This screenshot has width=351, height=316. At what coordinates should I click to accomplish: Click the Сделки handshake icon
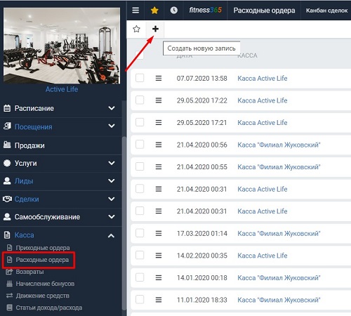point(7,199)
